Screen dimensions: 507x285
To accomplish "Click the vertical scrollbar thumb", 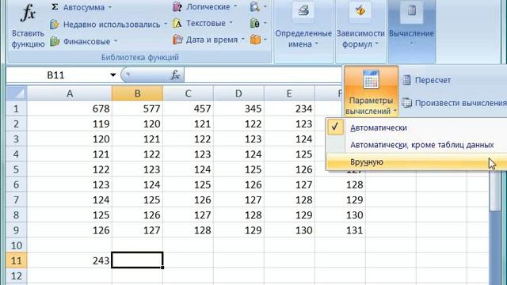I will click(x=495, y=191).
